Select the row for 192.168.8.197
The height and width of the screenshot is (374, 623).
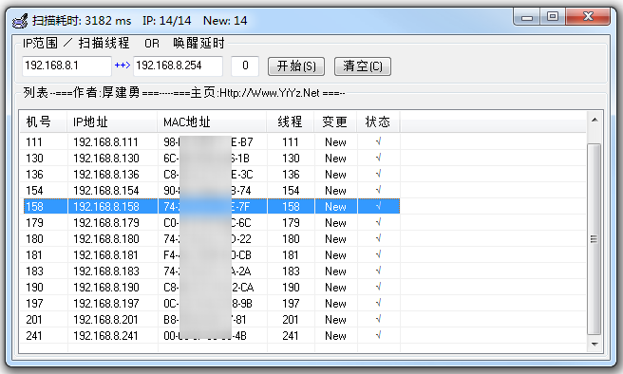tap(211, 304)
